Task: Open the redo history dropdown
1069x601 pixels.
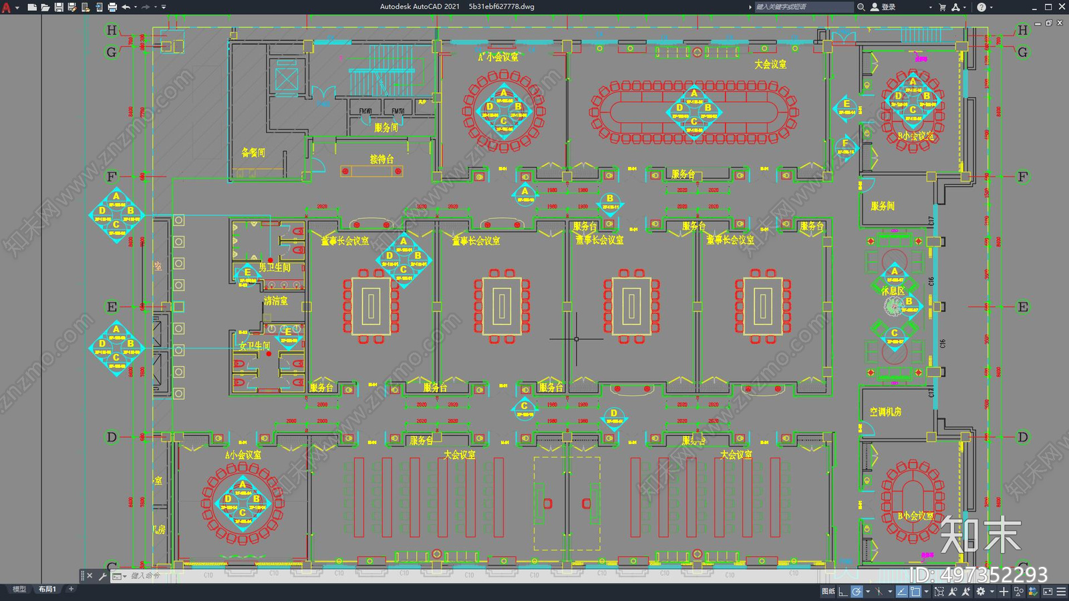Action: pos(156,7)
